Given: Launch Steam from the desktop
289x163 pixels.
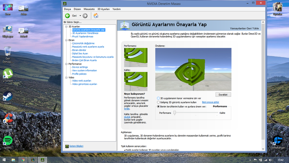Looking at the screenshot, I should pyautogui.click(x=8, y=96).
